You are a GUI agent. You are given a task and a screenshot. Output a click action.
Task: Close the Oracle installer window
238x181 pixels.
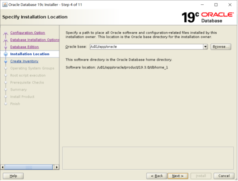coord(230,5)
